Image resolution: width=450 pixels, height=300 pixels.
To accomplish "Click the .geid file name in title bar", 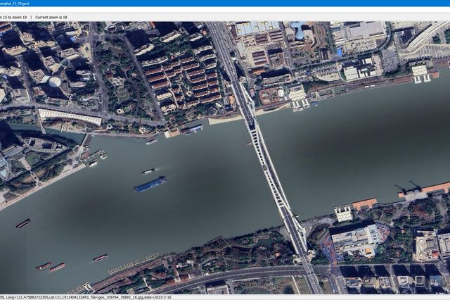I will 14,4.
